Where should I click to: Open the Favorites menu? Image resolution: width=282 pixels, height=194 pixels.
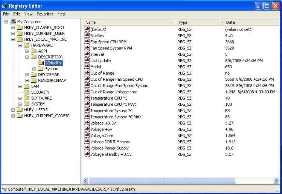coord(45,14)
